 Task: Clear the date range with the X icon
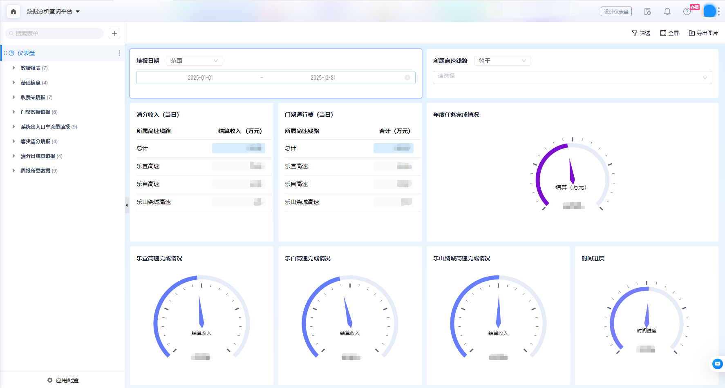pos(407,78)
